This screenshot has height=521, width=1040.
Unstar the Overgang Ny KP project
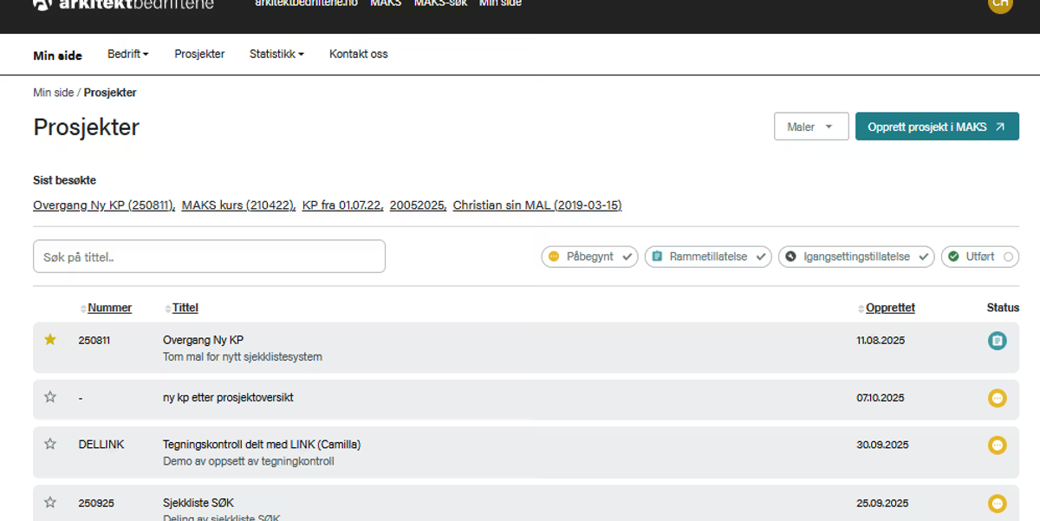pos(50,339)
